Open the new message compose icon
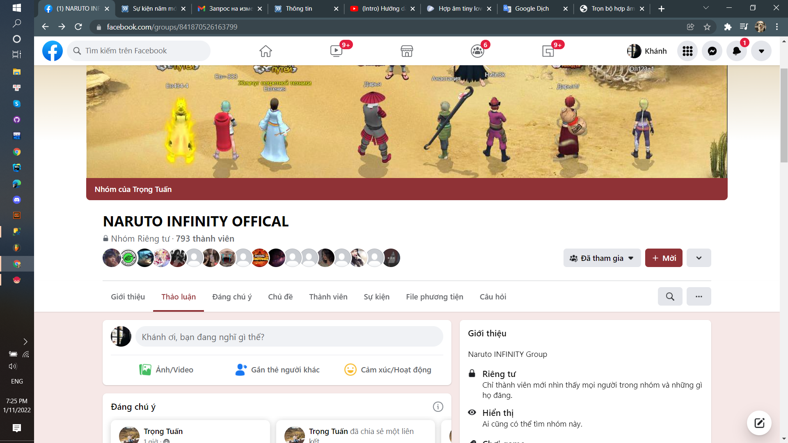This screenshot has width=788, height=443. 759,423
